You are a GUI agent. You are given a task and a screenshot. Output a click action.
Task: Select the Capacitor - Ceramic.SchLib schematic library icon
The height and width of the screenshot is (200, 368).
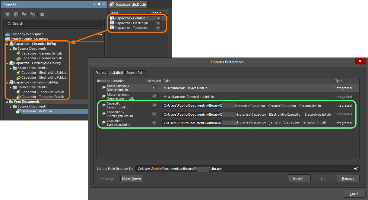pyautogui.click(x=18, y=53)
